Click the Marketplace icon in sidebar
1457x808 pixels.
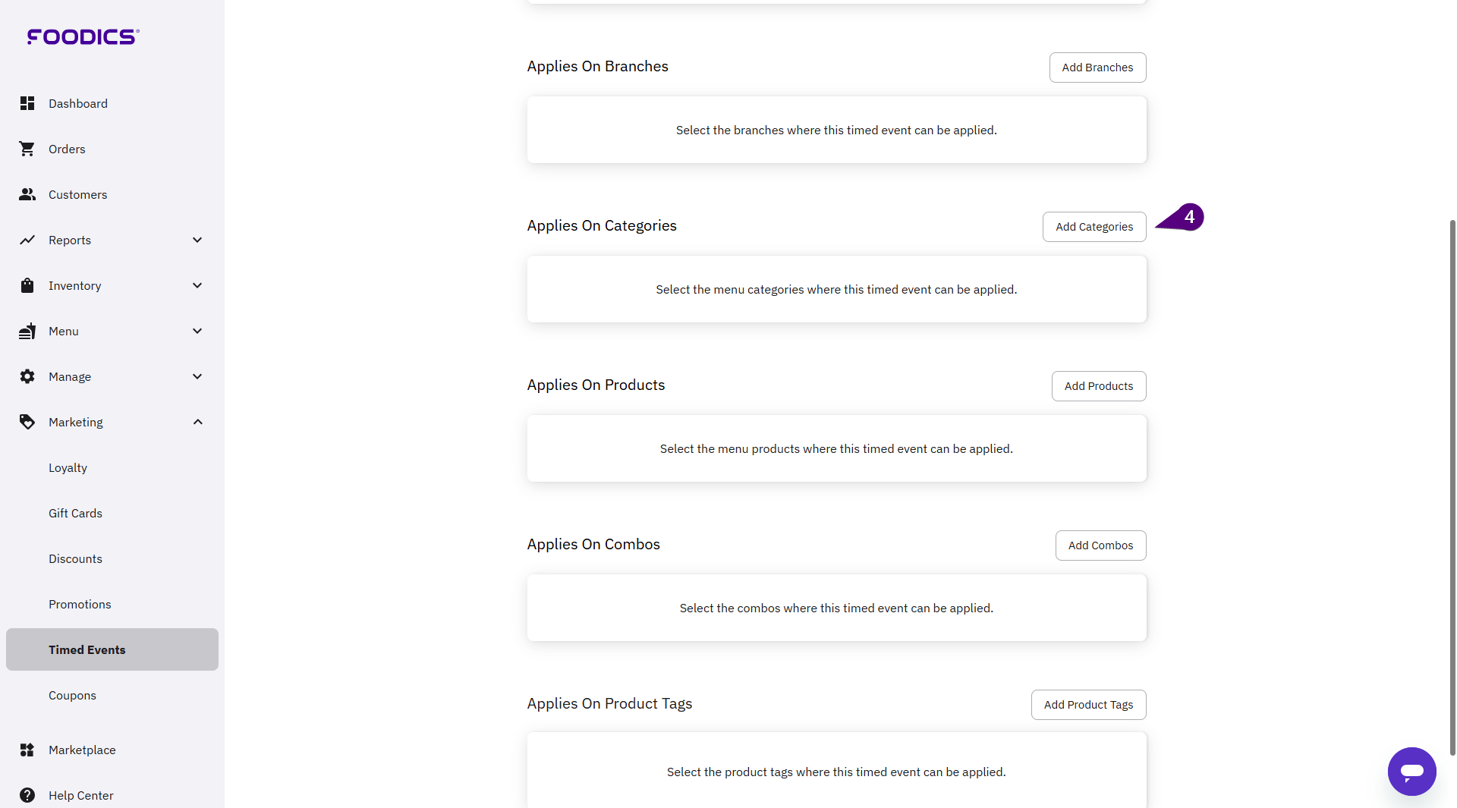[x=27, y=750]
